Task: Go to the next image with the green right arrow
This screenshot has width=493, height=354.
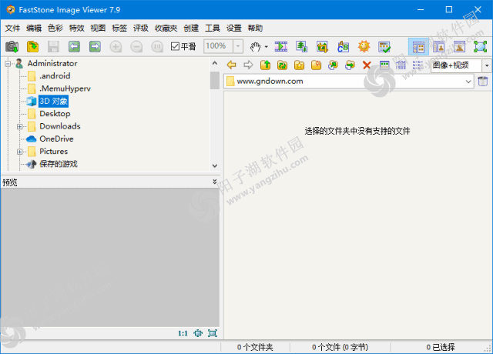Action: tap(95, 47)
